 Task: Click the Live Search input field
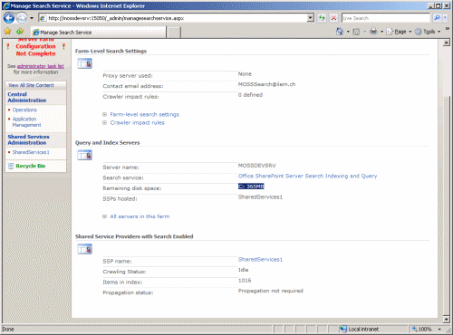point(386,18)
